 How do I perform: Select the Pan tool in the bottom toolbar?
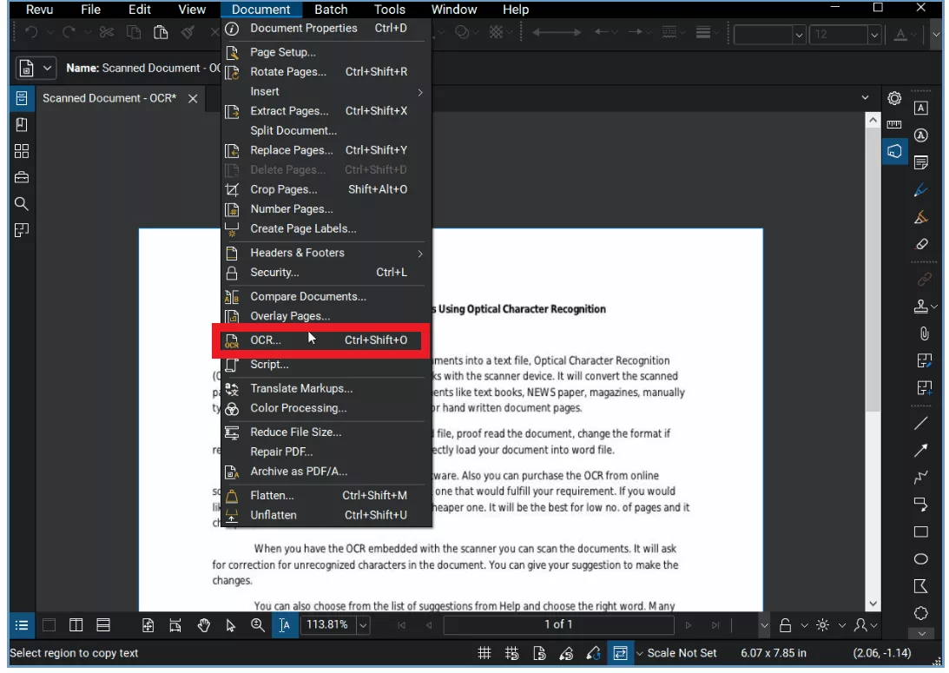point(203,624)
